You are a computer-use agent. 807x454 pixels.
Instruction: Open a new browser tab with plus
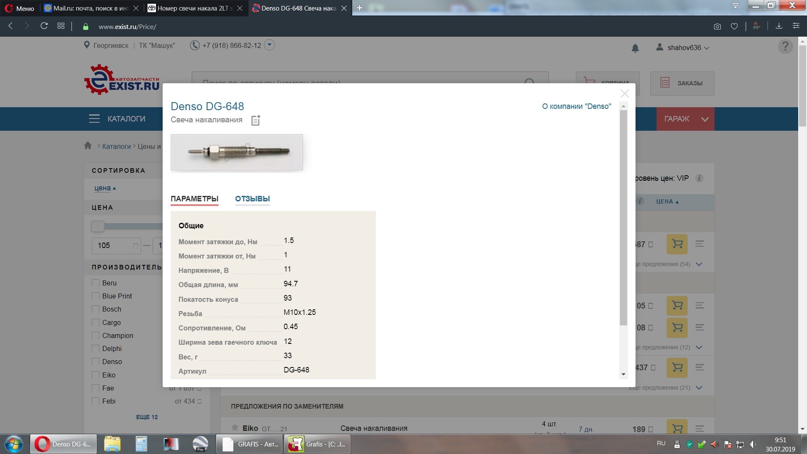point(359,8)
